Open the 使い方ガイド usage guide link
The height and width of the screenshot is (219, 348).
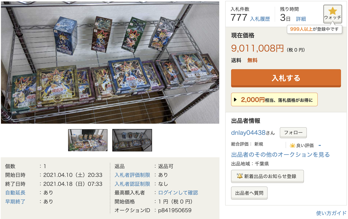(331, 213)
